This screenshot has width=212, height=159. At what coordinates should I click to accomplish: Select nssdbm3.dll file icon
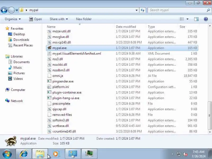[x=49, y=70]
